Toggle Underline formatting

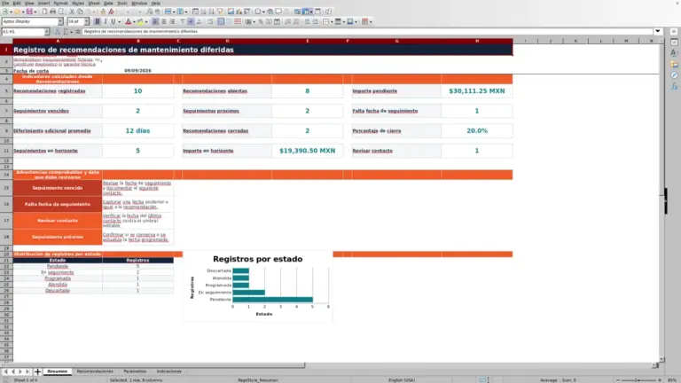point(113,21)
